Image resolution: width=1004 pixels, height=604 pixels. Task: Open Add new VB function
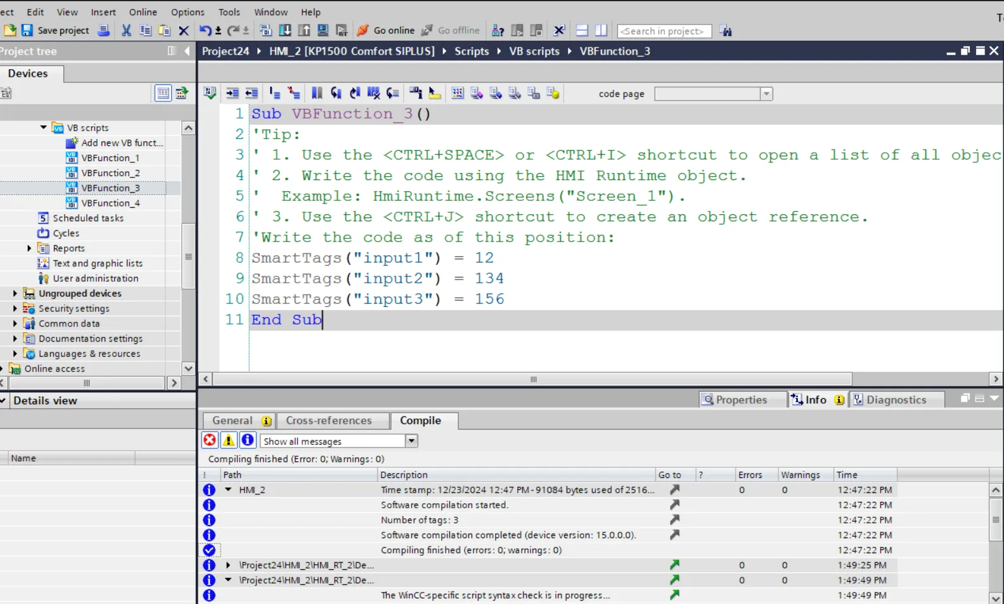tap(121, 143)
